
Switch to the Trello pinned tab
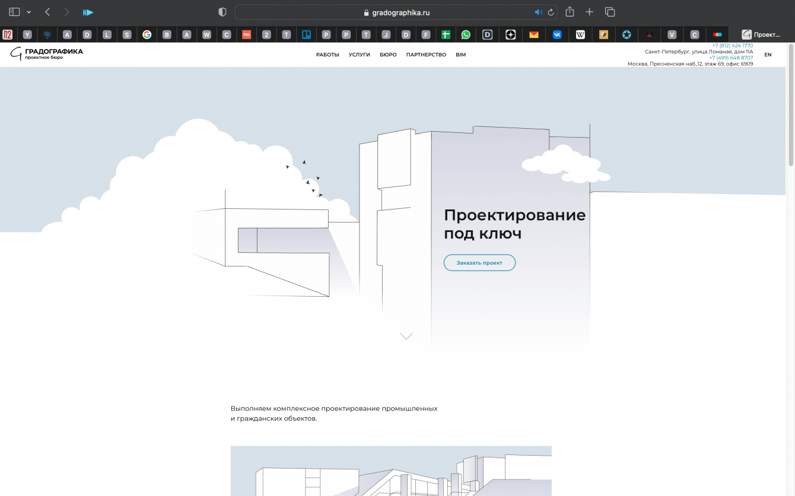point(306,35)
